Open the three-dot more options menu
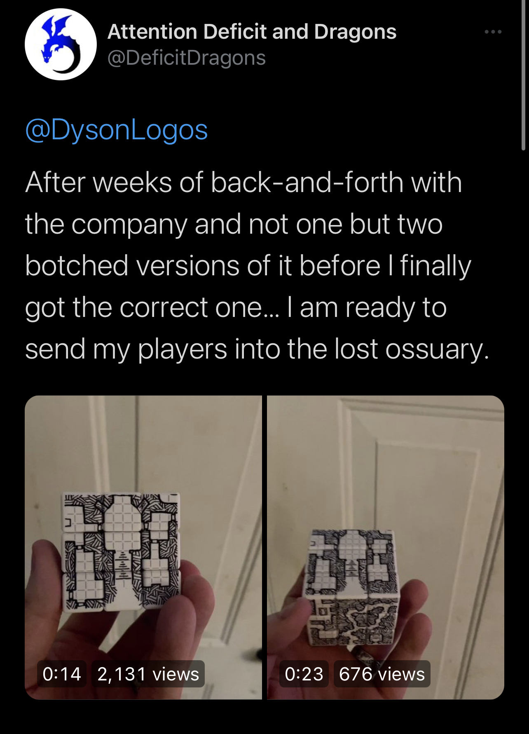The width and height of the screenshot is (529, 734). (493, 32)
